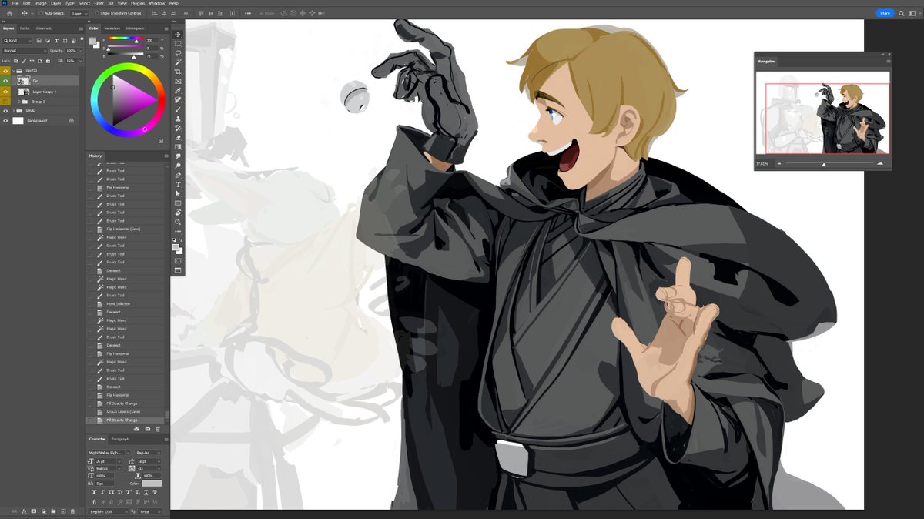
Task: Click the character text Color swatch
Action: (152, 484)
